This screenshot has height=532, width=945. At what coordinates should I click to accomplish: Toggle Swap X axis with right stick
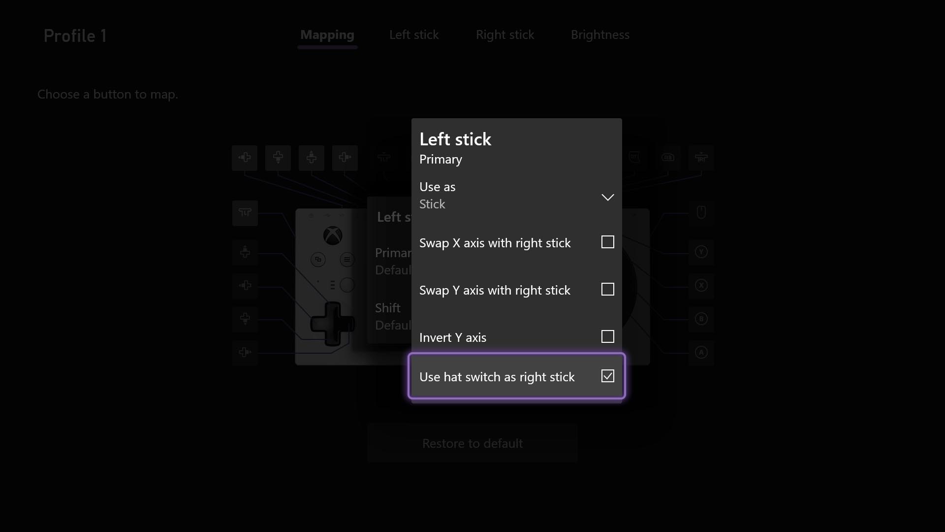607,242
